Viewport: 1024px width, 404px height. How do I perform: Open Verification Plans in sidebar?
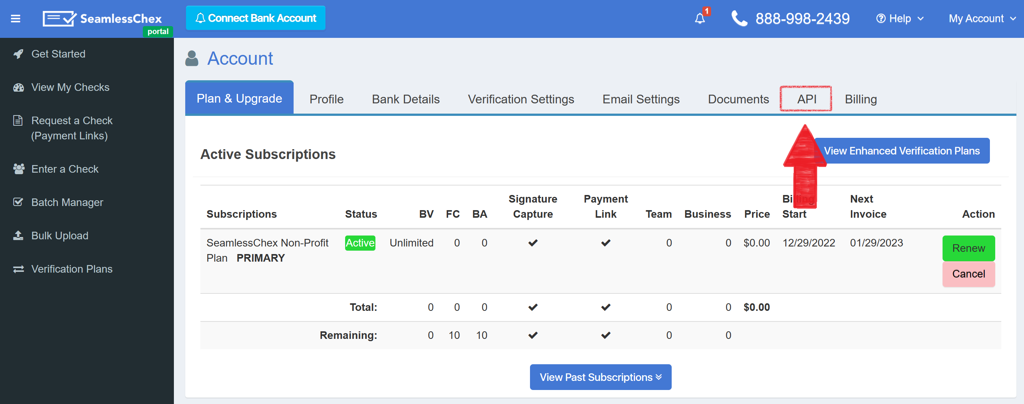(72, 269)
